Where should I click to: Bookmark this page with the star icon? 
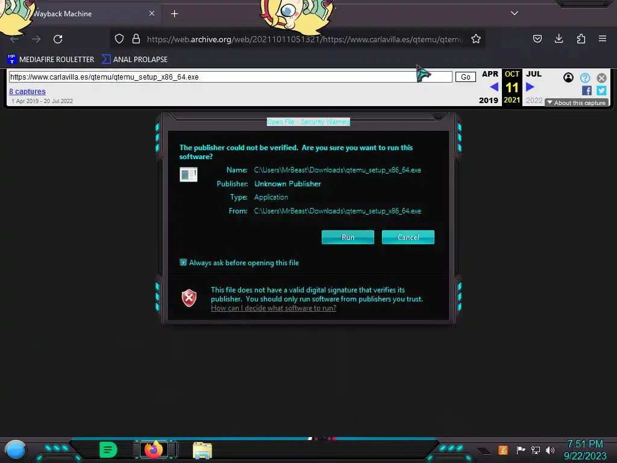pyautogui.click(x=476, y=39)
